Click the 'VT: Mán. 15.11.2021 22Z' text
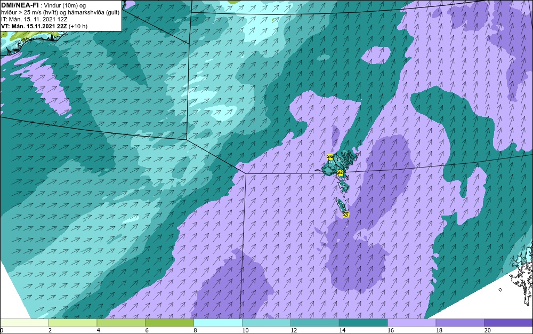Viewport: 533px width, 334px height. pos(34,26)
